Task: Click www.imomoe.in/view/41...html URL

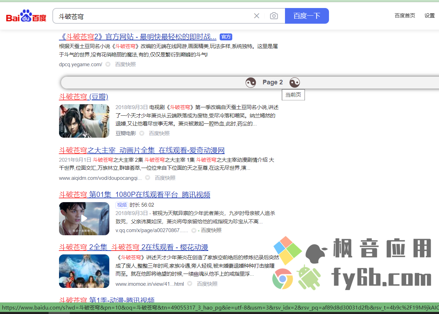Action: click(150, 284)
